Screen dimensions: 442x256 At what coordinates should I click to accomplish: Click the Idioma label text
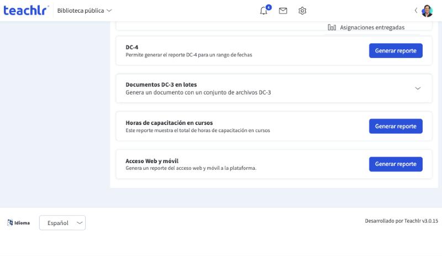click(x=22, y=223)
